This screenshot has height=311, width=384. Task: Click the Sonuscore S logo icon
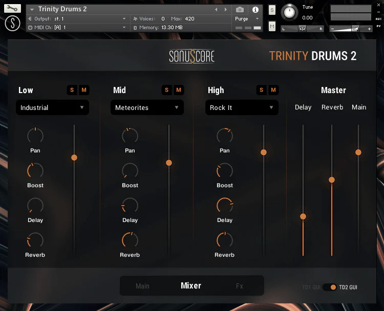click(x=12, y=23)
